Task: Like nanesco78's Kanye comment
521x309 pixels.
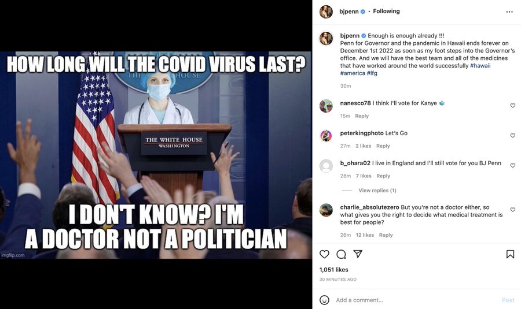Action: (x=513, y=106)
